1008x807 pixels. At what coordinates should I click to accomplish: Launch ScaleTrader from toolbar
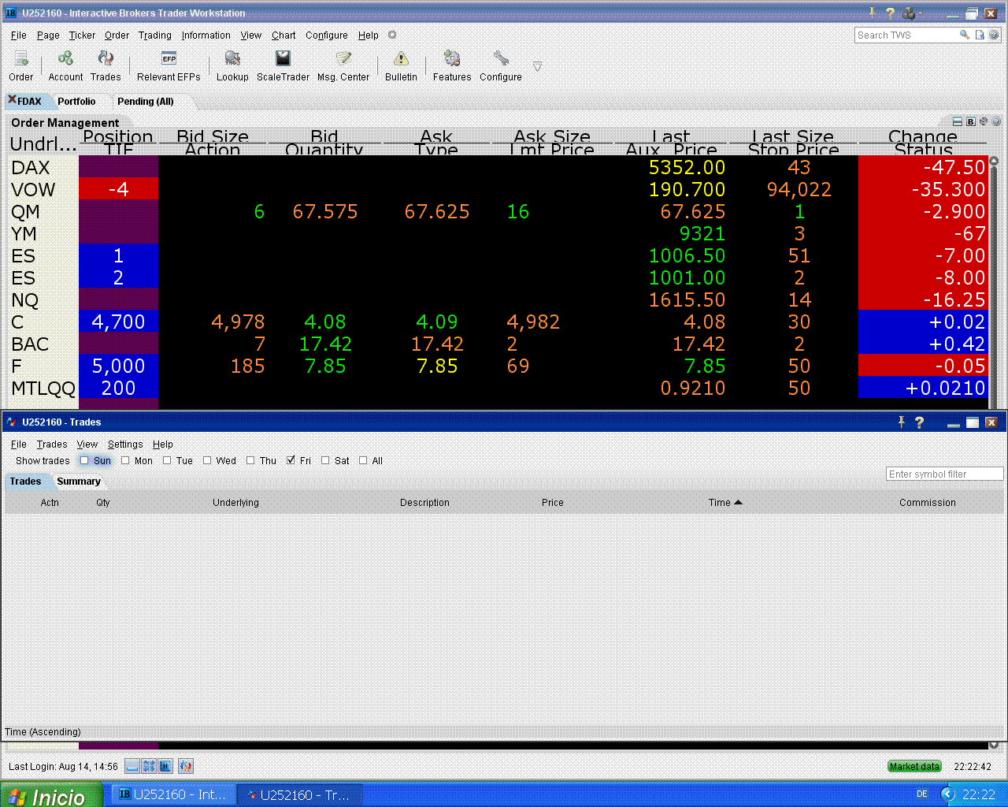(x=283, y=66)
